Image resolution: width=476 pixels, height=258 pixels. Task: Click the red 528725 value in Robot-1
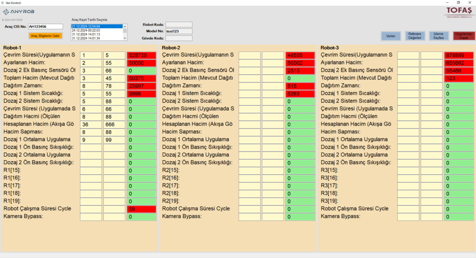[141, 55]
